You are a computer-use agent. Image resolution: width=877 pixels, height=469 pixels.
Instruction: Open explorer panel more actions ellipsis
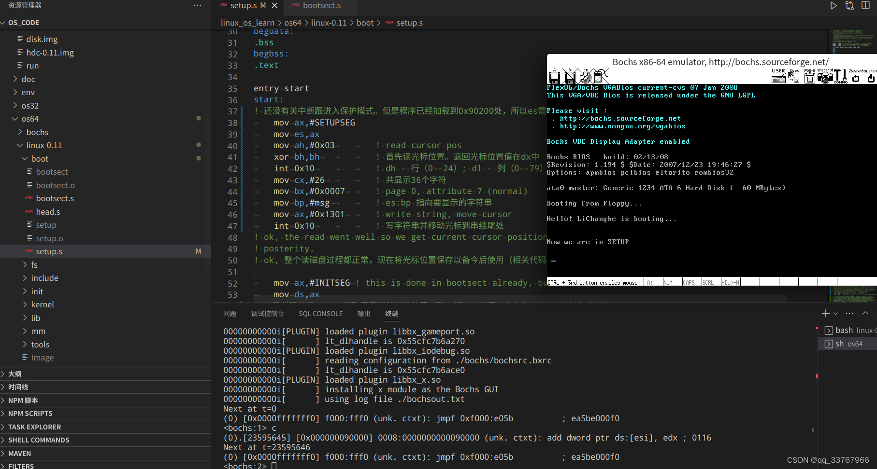coord(197,5)
